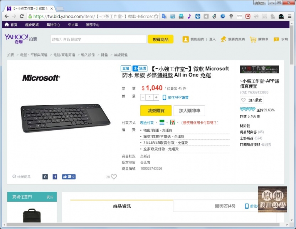Share the item via the Facebook icon

click(x=55, y=177)
